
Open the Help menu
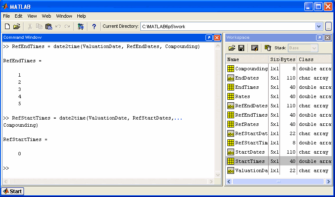(82, 16)
